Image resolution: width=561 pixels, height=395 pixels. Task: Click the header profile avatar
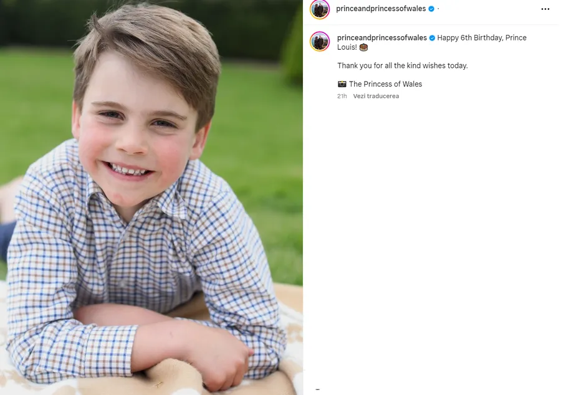point(320,9)
